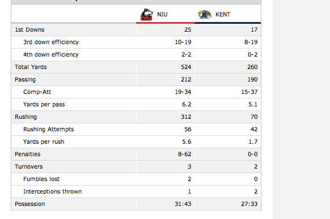330x219 pixels.
Task: Open the KENT team name link
Action: (223, 15)
